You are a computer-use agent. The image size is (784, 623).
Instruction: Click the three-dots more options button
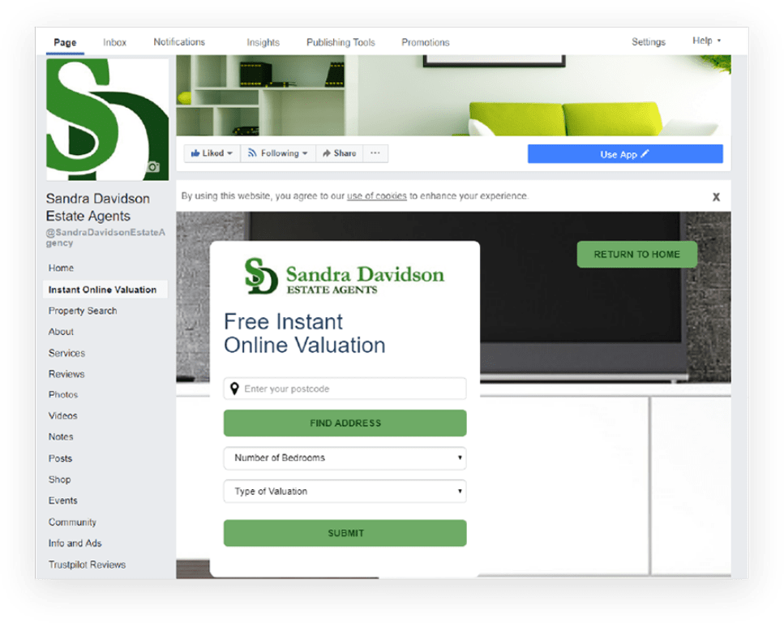tap(375, 153)
